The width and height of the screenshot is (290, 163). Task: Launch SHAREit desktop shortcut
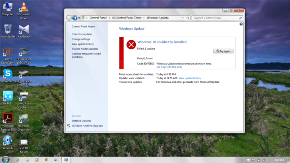click(8, 98)
